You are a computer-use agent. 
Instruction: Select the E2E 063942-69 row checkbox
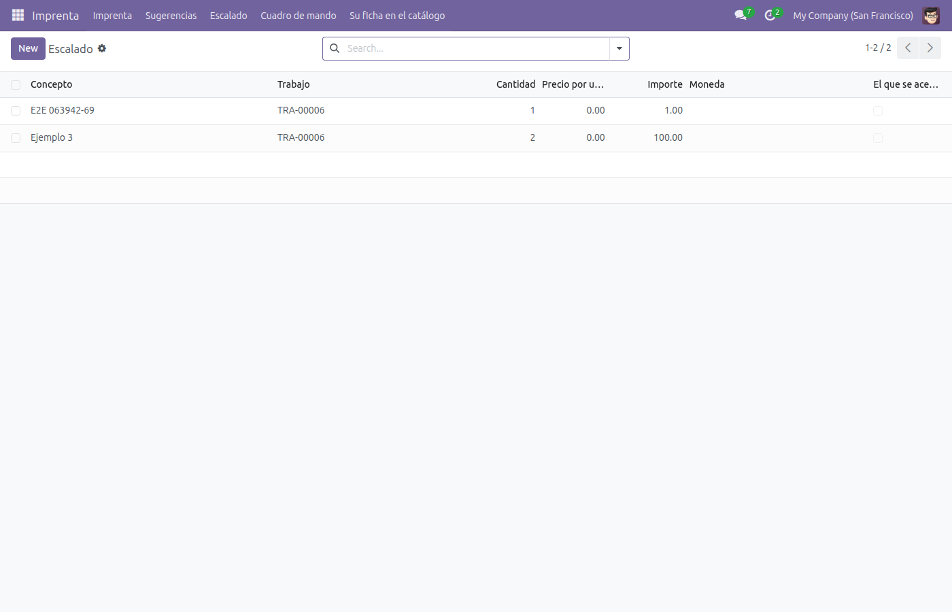tap(16, 111)
